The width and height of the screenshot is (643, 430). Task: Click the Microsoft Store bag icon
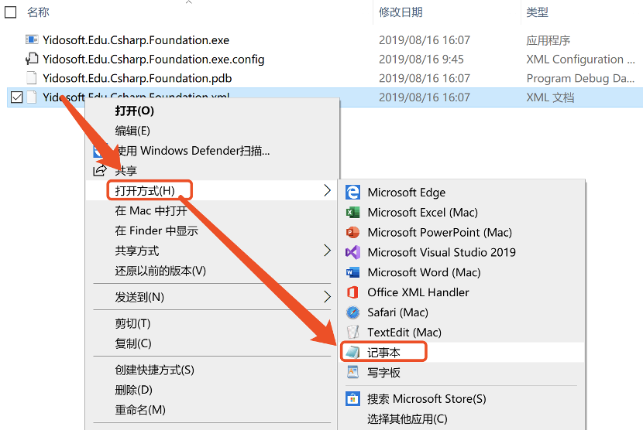352,398
